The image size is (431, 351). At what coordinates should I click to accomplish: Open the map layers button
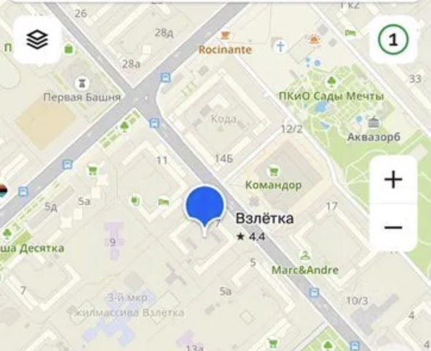point(37,39)
